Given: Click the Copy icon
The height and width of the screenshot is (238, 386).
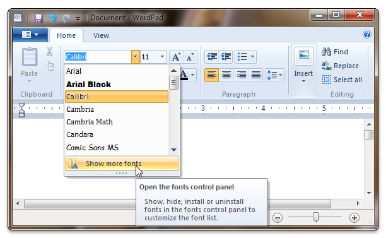Looking at the screenshot, I should tap(49, 66).
